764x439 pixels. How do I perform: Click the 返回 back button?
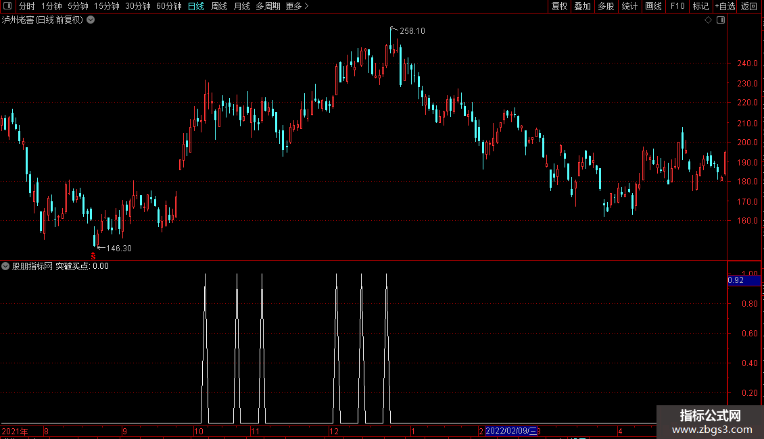click(749, 6)
